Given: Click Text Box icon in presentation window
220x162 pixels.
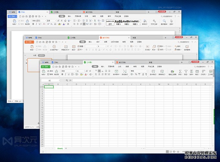Looking at the screenshot, I should [148, 47].
